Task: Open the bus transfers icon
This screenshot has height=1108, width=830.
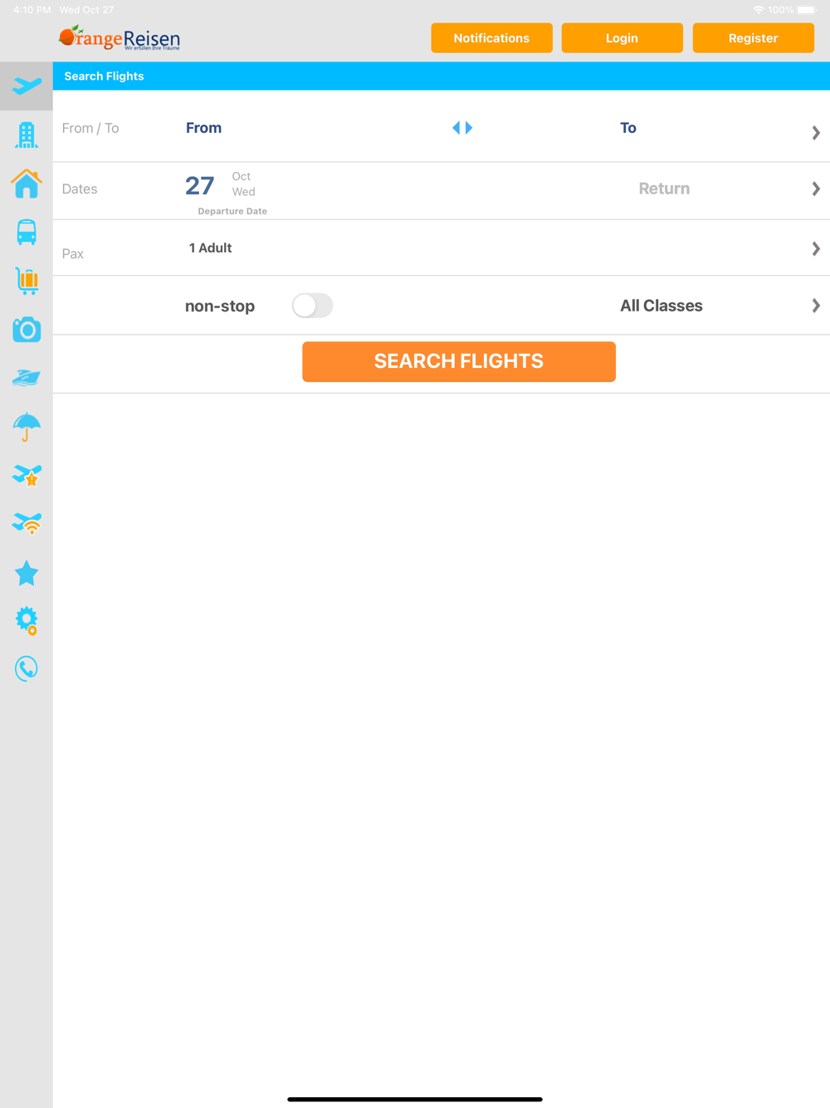Action: pyautogui.click(x=27, y=232)
